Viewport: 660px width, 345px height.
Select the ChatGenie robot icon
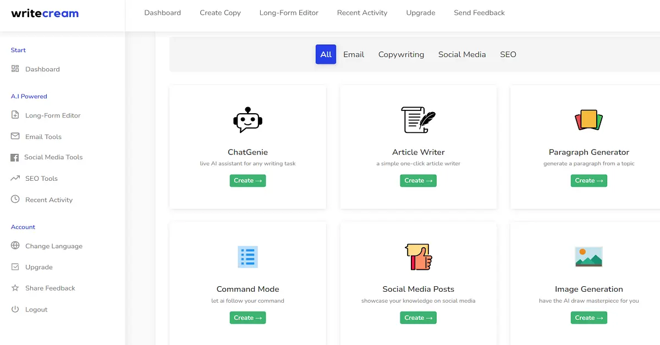(x=248, y=120)
